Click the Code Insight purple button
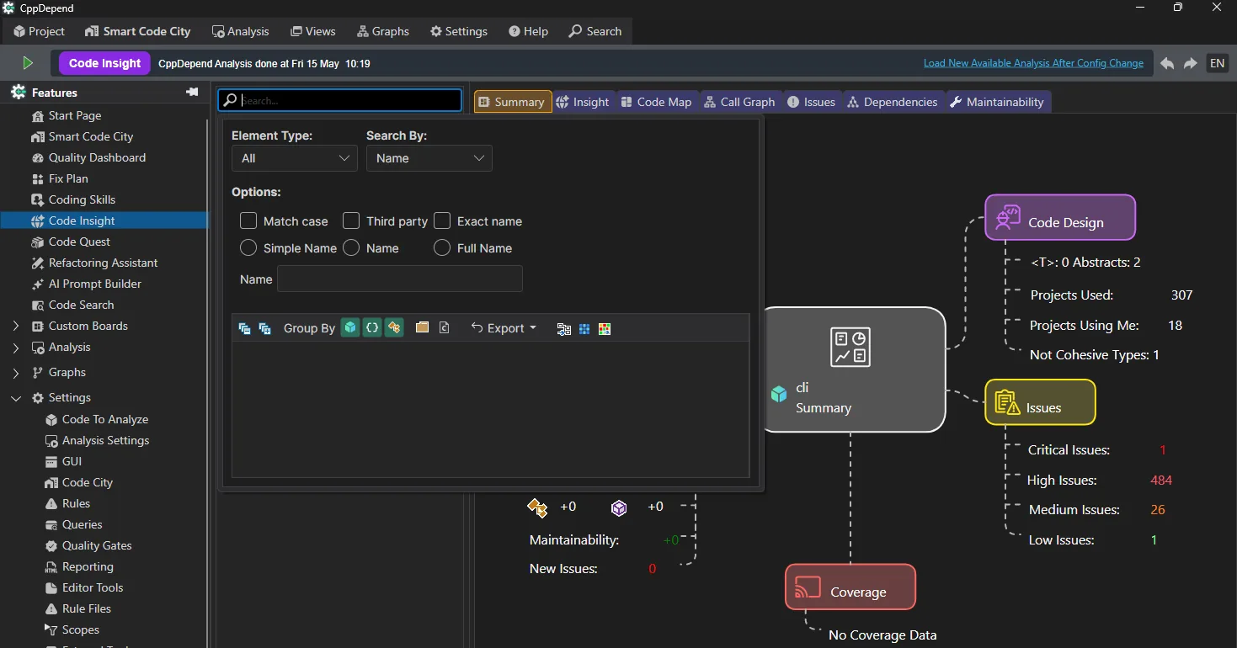Screen dimensions: 1237x648 [105, 63]
